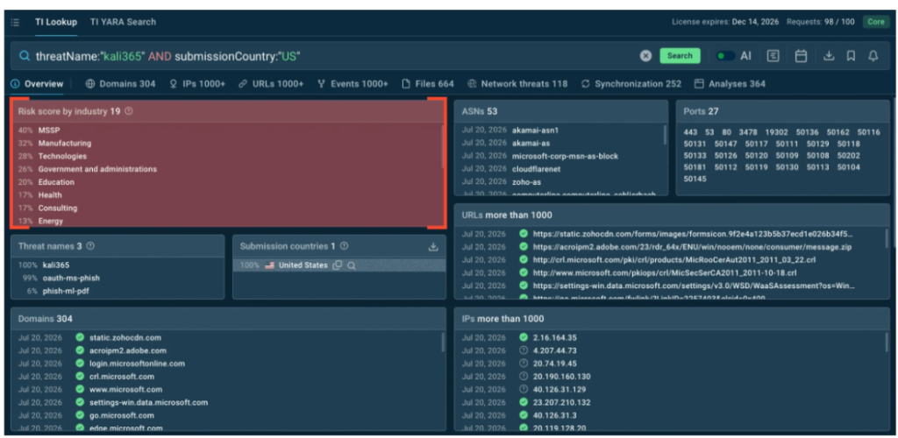
Task: Click the akamai-asn1 ASN entry
Action: coord(535,131)
